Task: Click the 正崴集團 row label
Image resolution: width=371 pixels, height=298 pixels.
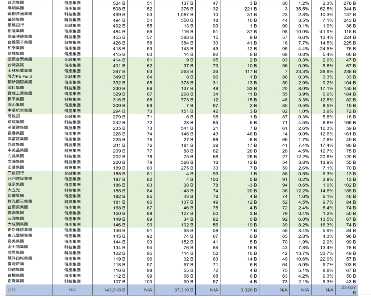Action: click(16, 281)
